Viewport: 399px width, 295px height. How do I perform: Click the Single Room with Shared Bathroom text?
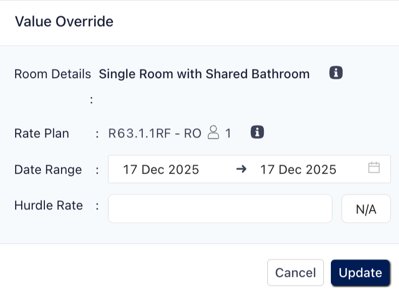coord(204,75)
